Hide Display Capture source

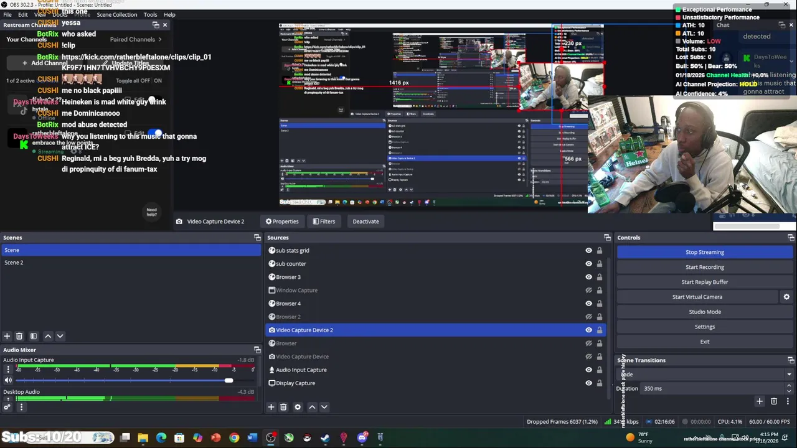click(x=588, y=383)
